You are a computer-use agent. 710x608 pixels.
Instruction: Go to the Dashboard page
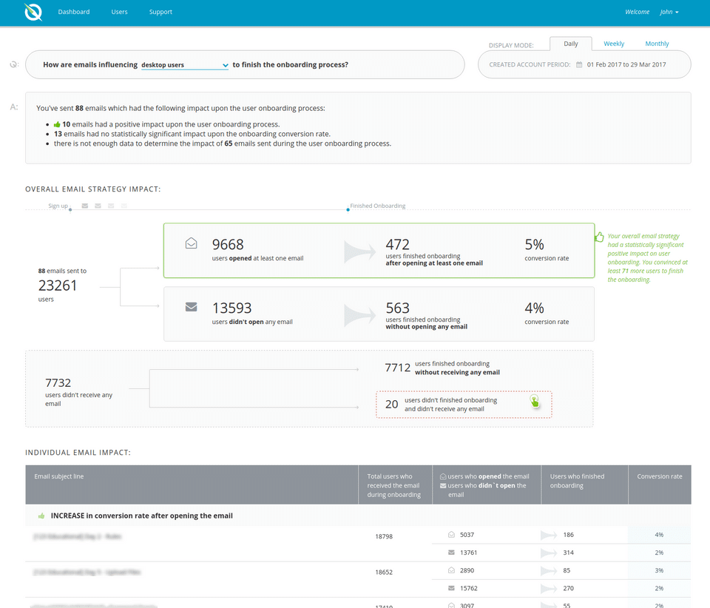pyautogui.click(x=74, y=12)
